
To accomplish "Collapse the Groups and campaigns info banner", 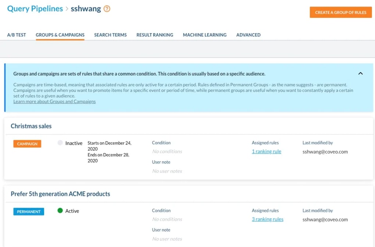I will [361, 73].
